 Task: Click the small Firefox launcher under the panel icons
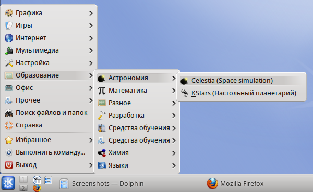click(x=37, y=188)
